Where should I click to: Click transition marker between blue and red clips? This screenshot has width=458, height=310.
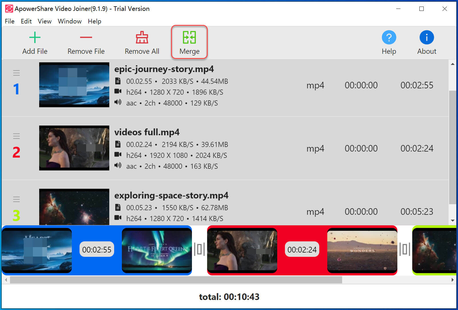[x=199, y=249]
